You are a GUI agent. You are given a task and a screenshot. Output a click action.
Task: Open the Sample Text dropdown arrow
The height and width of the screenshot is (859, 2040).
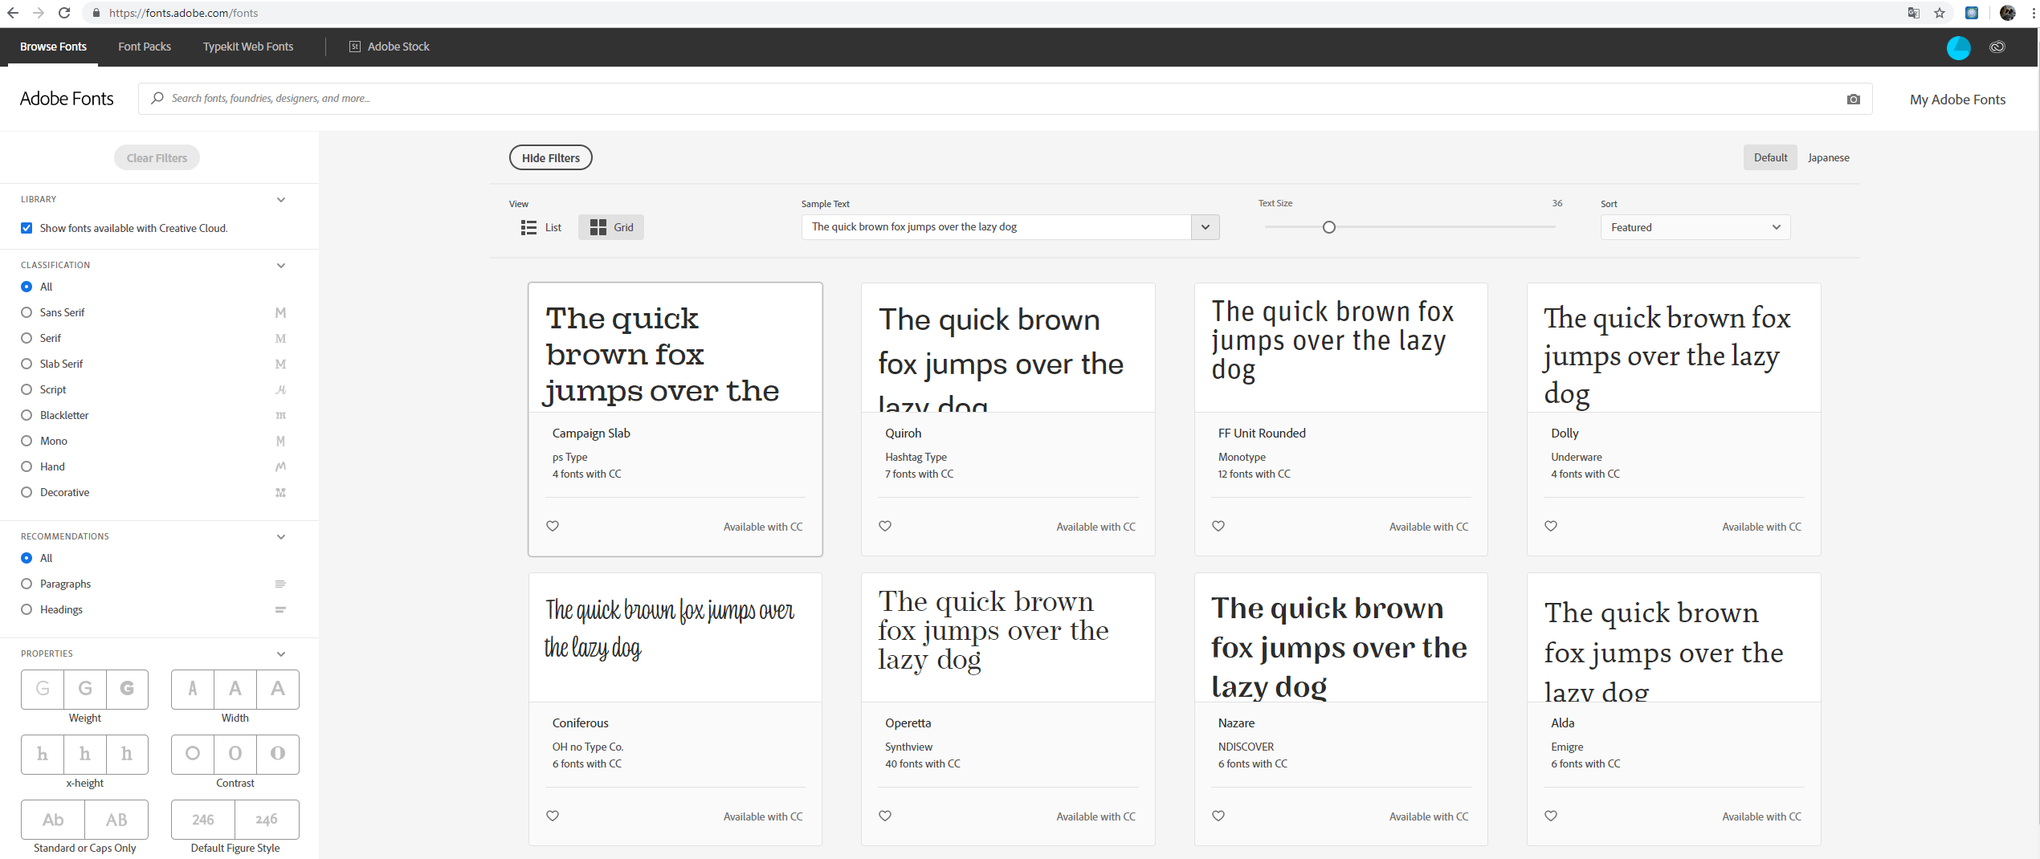pyautogui.click(x=1206, y=227)
